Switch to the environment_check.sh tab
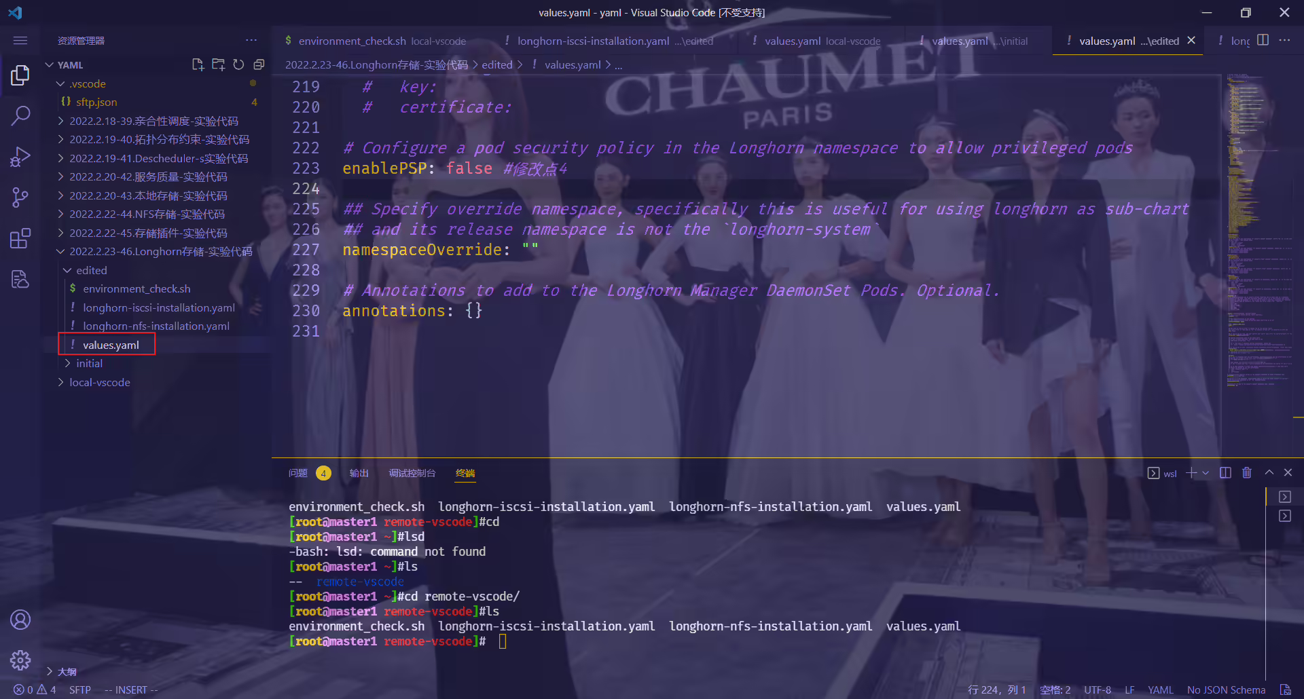This screenshot has height=699, width=1304. point(376,41)
